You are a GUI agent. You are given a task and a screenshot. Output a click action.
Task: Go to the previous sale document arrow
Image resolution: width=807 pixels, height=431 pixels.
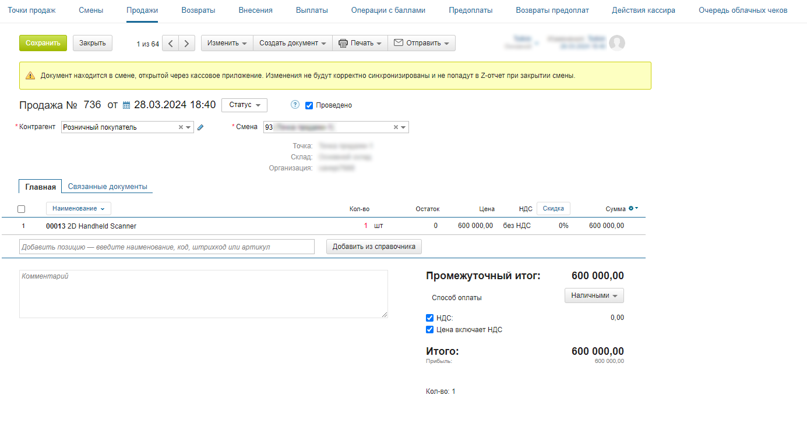point(170,44)
